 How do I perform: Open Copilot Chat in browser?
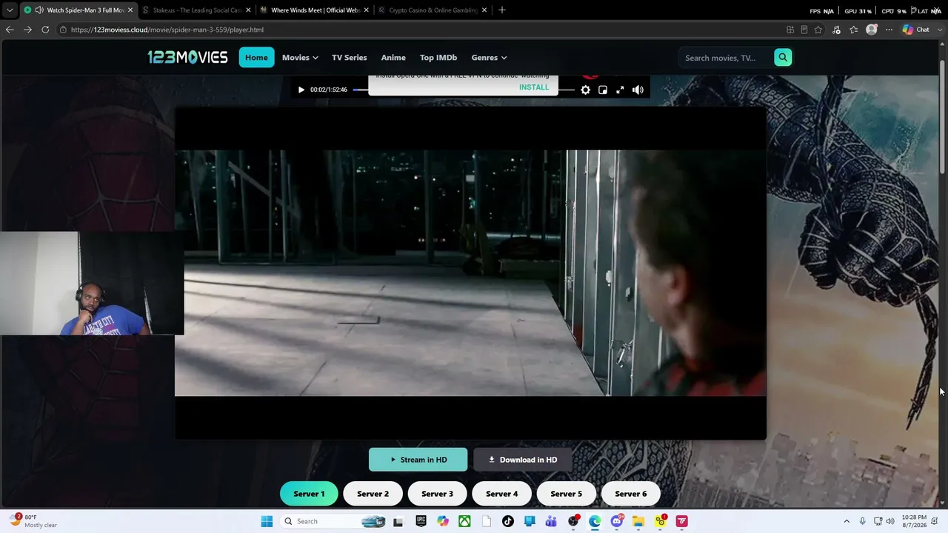[916, 30]
